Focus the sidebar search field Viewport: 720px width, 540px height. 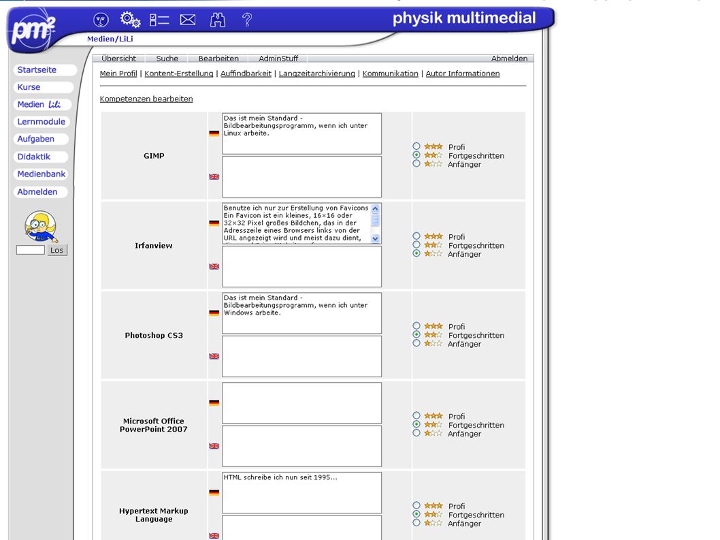31,250
